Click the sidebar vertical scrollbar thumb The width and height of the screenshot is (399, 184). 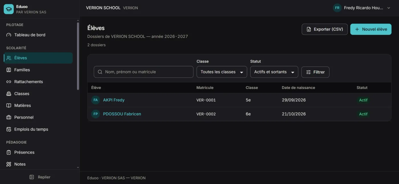[78, 56]
